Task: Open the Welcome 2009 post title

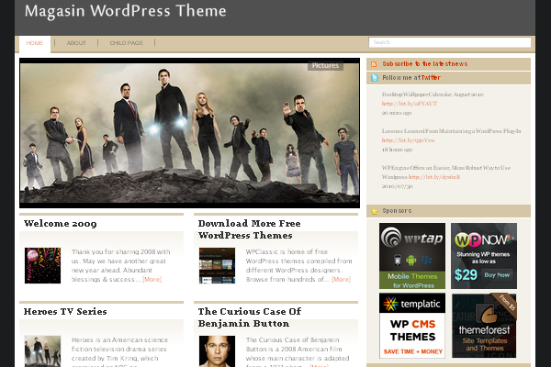Action: tap(60, 224)
